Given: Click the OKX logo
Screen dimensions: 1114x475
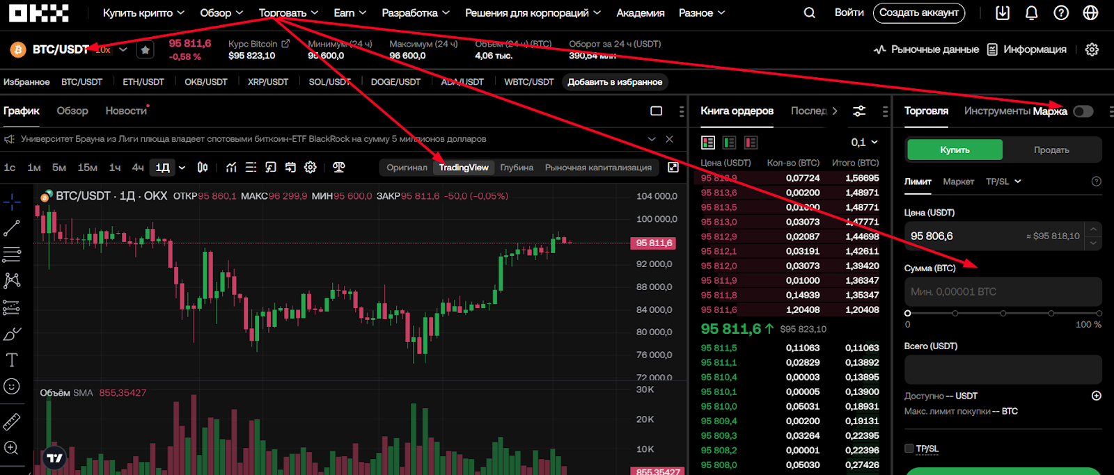Looking at the screenshot, I should (39, 13).
